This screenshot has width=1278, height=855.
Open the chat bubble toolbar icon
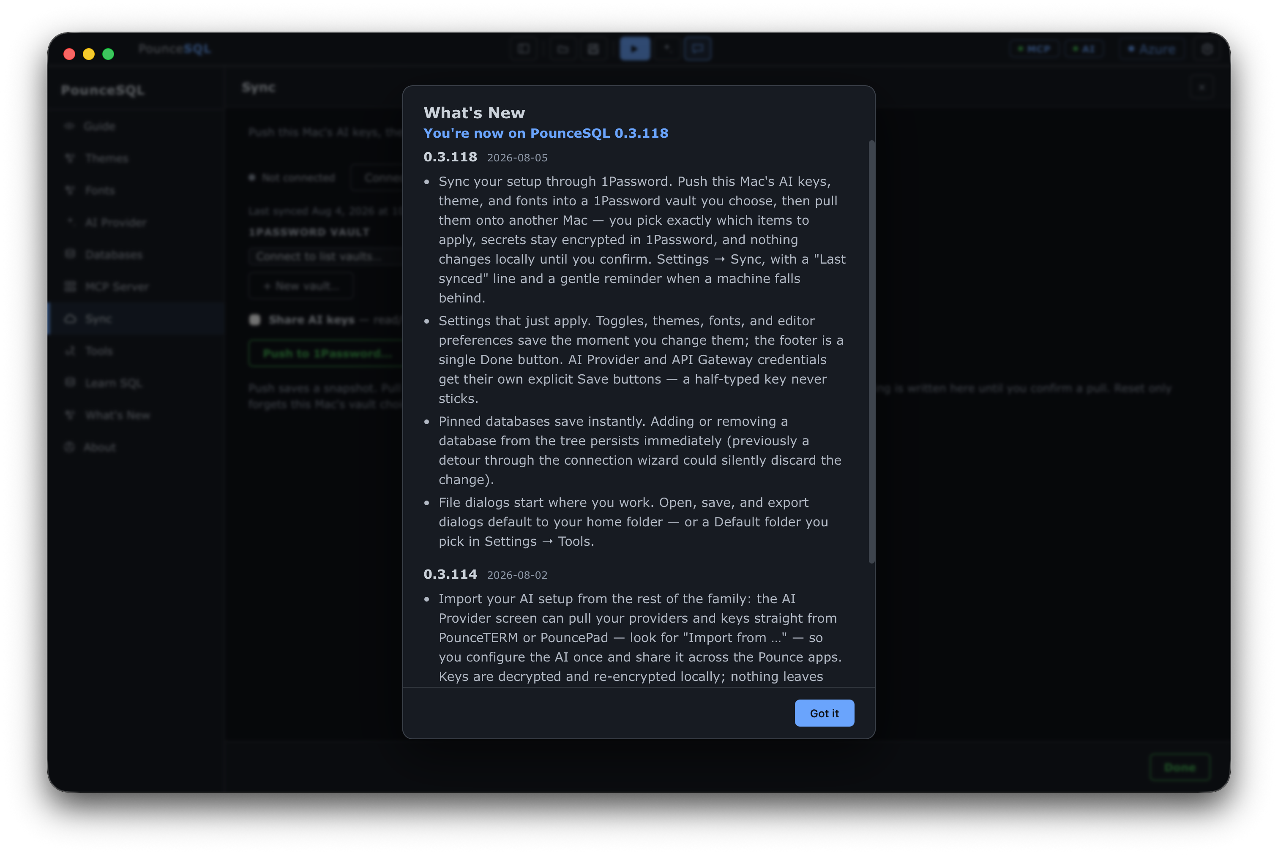[698, 49]
